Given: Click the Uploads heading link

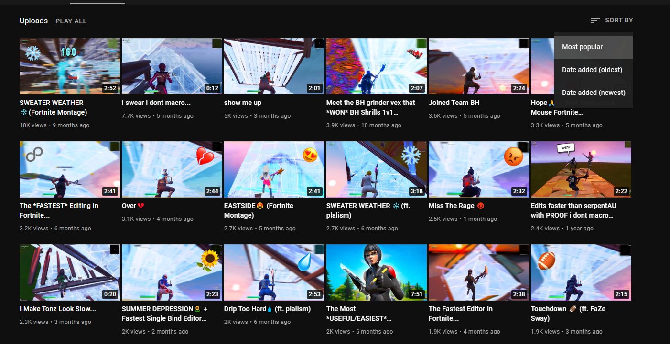Looking at the screenshot, I should point(33,21).
